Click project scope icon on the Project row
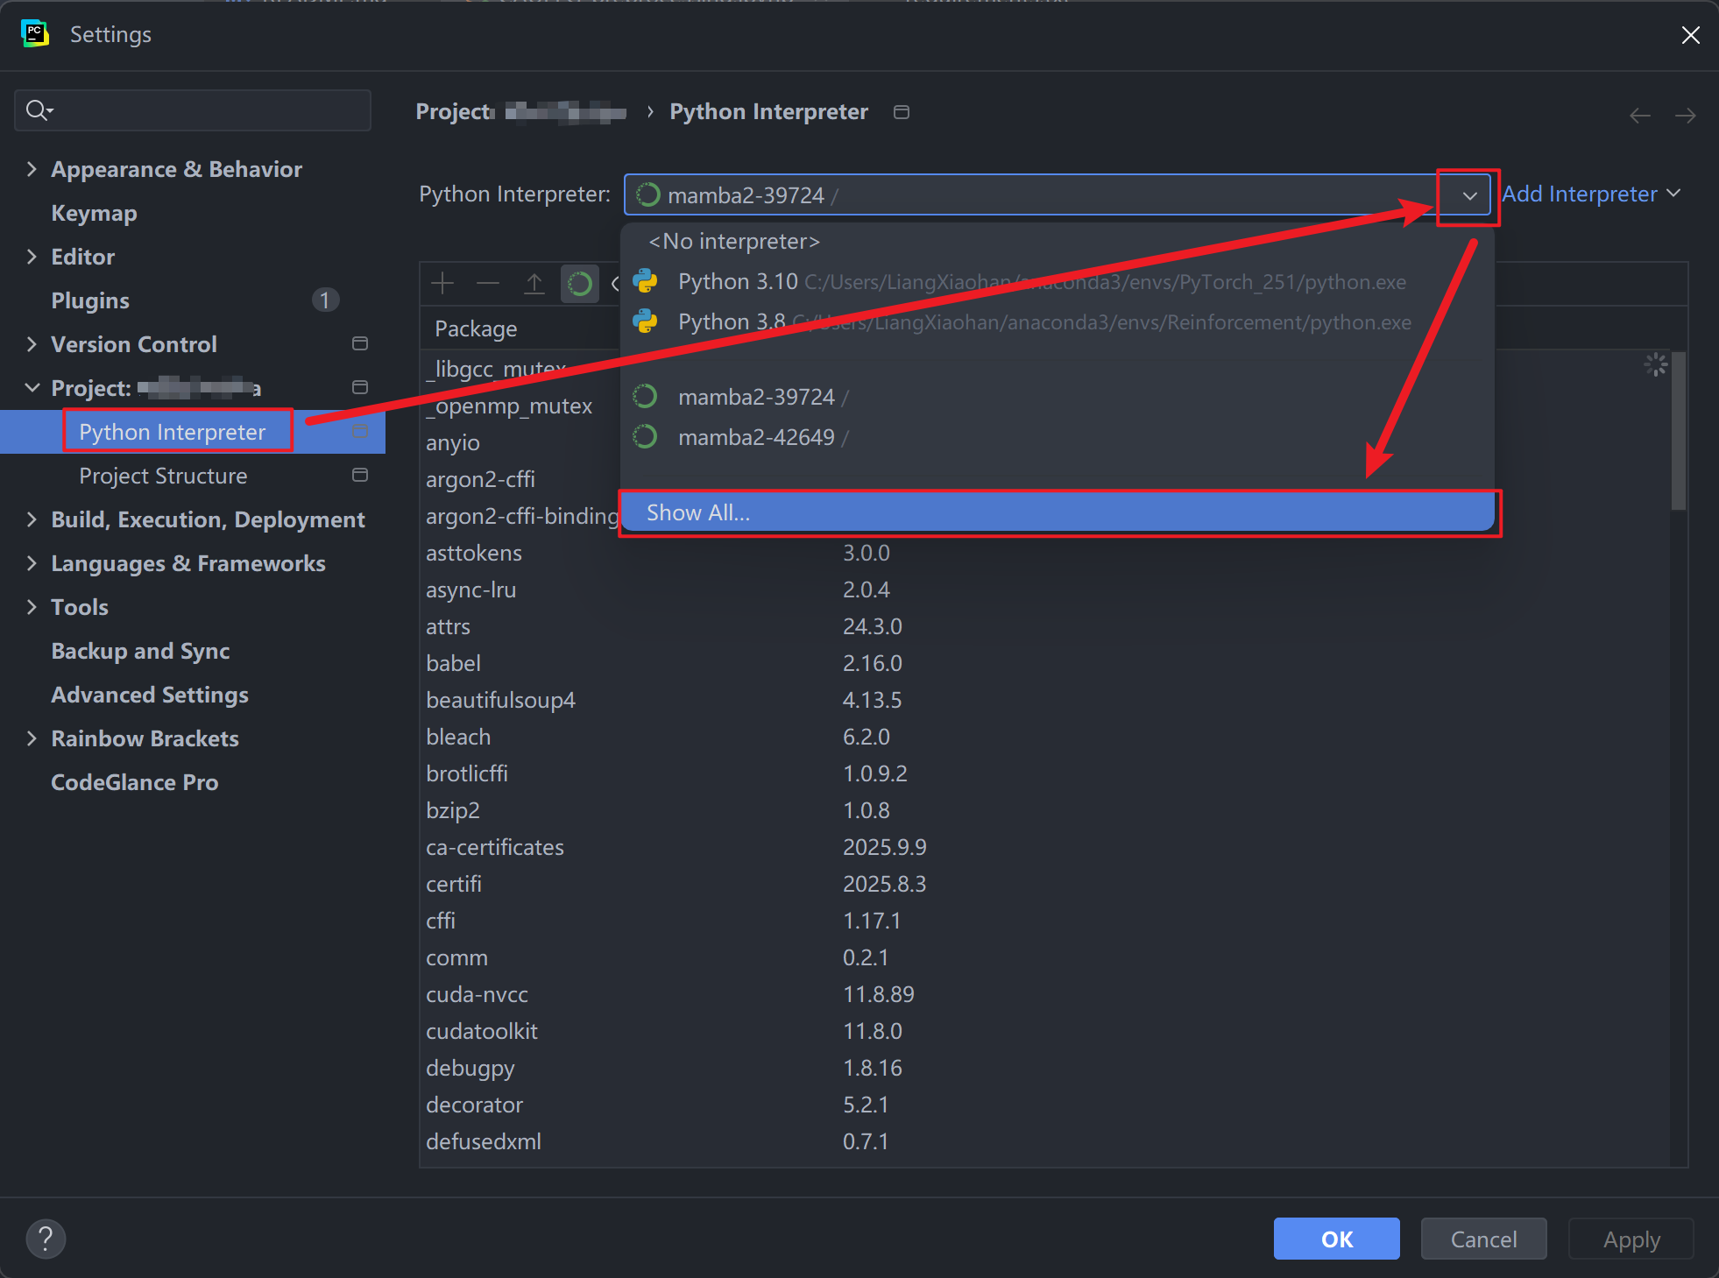The image size is (1719, 1278). coord(359,387)
